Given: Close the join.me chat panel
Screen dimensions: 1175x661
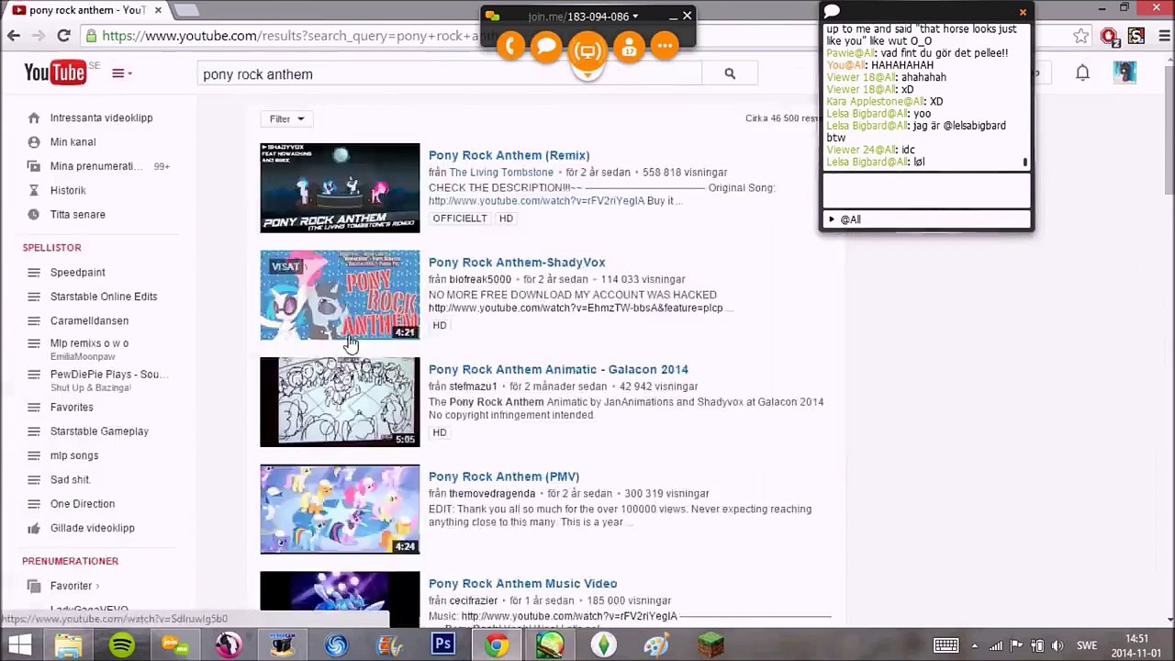Looking at the screenshot, I should (x=1023, y=12).
